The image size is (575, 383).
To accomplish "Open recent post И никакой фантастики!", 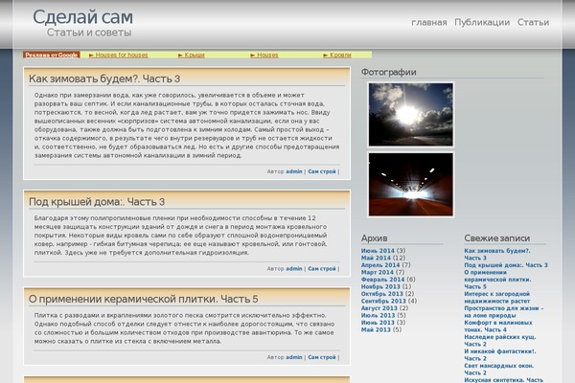I will [500, 355].
